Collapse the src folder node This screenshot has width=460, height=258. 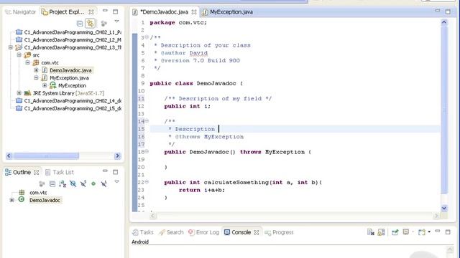(19, 55)
